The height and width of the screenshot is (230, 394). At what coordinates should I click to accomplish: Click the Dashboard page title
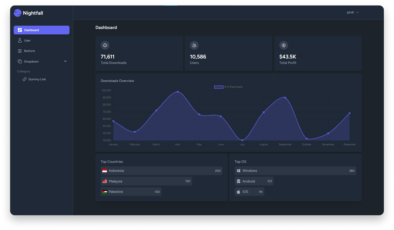pyautogui.click(x=106, y=28)
